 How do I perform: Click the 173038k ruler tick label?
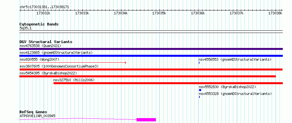(275, 13)
